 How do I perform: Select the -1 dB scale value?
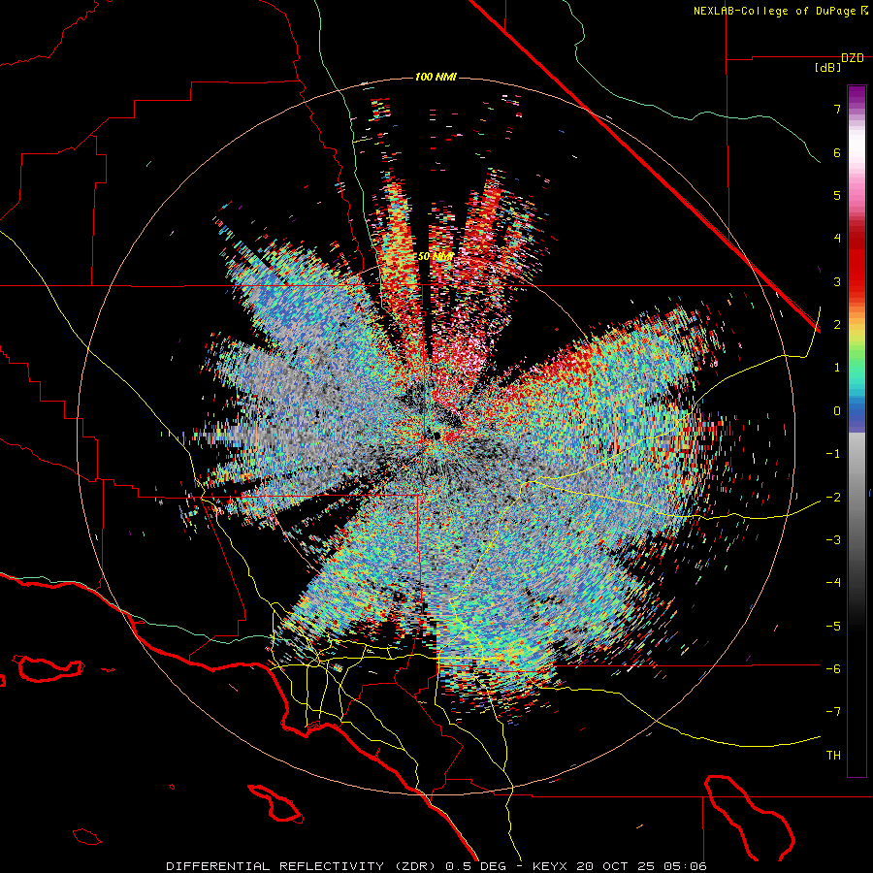[x=833, y=454]
